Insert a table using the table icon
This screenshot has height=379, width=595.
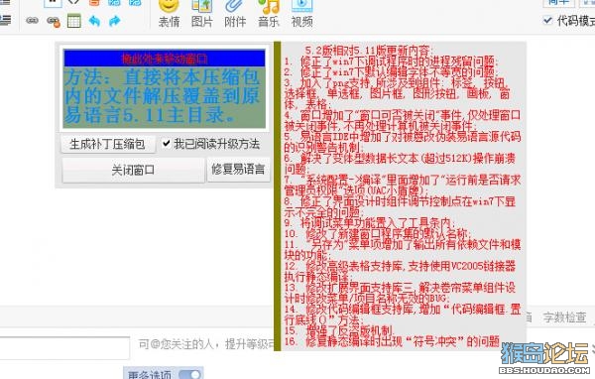74,21
